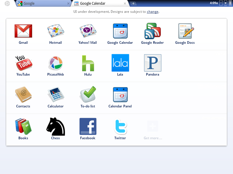Click the 'Chess' text label
The height and width of the screenshot is (174, 233).
pos(55,138)
